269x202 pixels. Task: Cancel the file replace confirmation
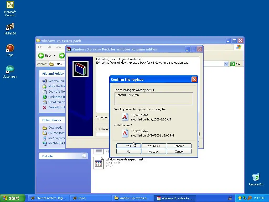tap(179, 151)
